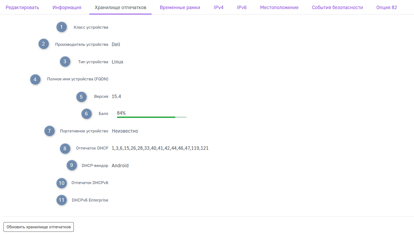Select badge 3 for Тип устройства
The width and height of the screenshot is (414, 235).
(65, 62)
